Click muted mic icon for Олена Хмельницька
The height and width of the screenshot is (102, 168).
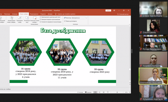pos(141,16)
